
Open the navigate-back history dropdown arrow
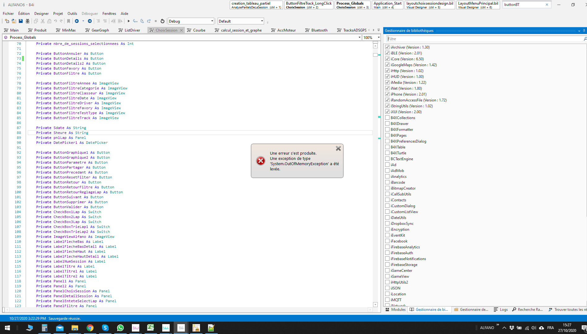[x=83, y=21]
